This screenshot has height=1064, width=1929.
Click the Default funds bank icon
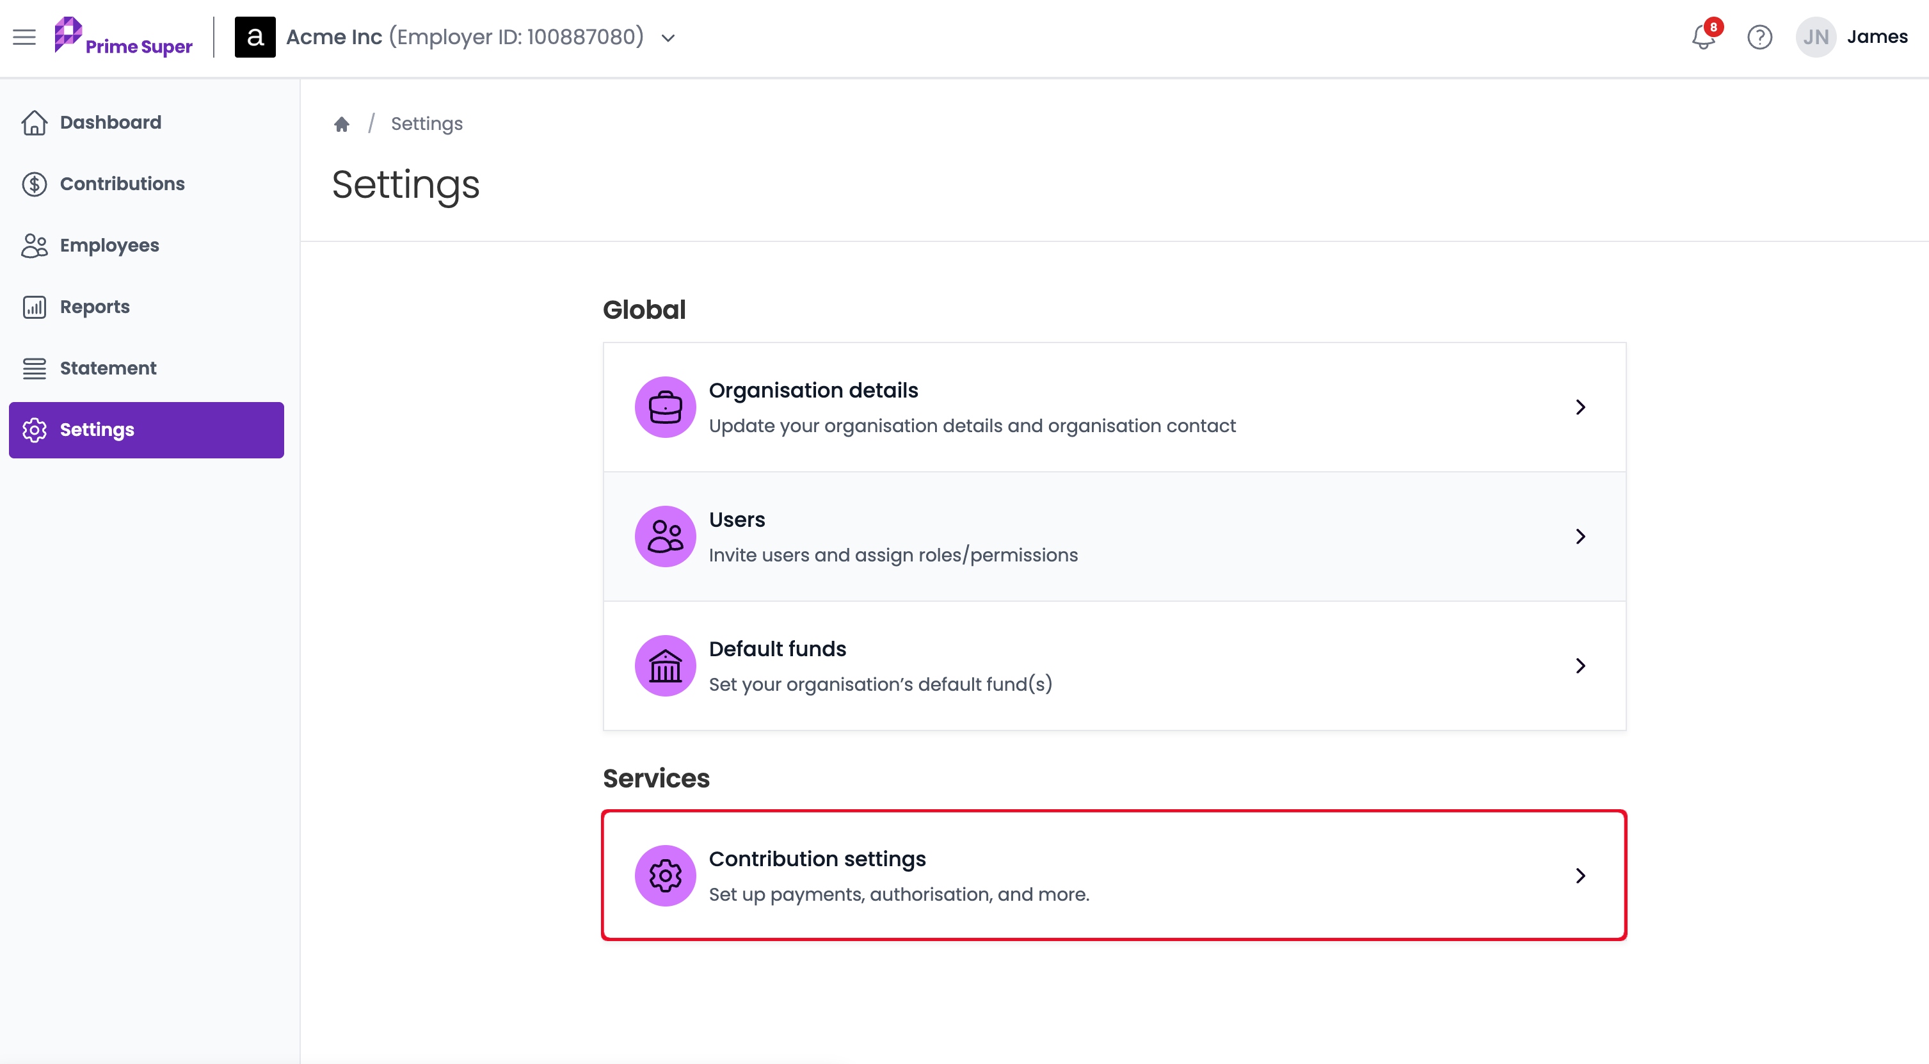pos(665,665)
